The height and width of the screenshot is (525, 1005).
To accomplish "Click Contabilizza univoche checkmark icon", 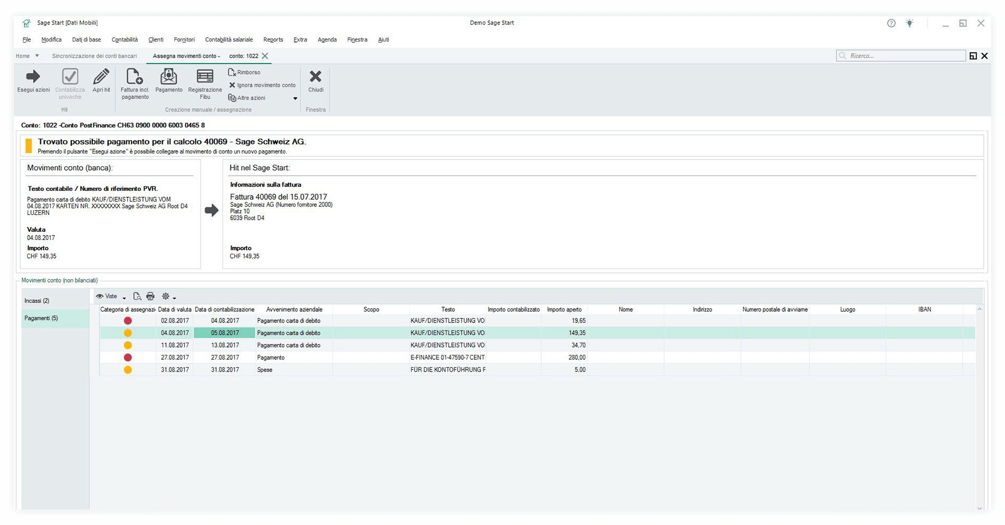I will pos(70,77).
